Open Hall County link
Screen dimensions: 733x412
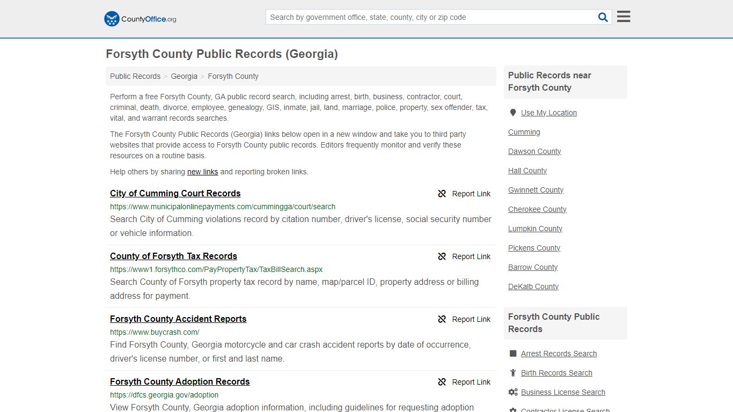tap(527, 171)
